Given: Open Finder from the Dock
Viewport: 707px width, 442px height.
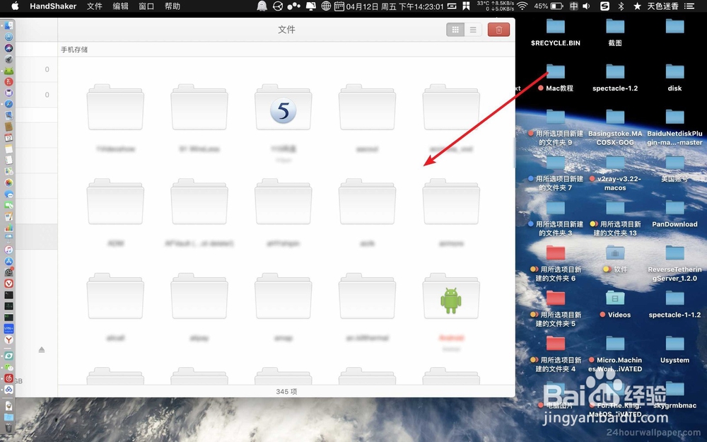Looking at the screenshot, I should (x=8, y=26).
